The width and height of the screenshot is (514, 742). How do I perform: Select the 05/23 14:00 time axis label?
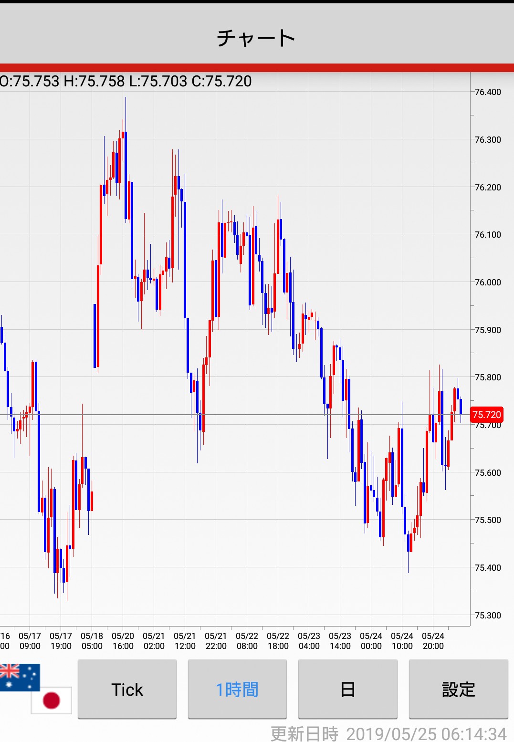[x=340, y=641]
